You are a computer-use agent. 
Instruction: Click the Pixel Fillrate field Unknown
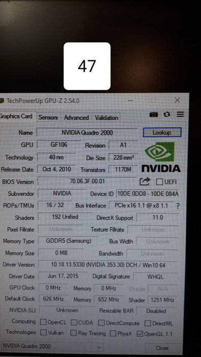pyautogui.click(x=61, y=229)
